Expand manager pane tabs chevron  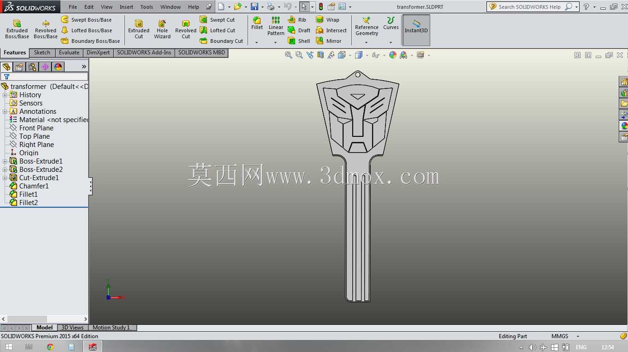point(84,67)
